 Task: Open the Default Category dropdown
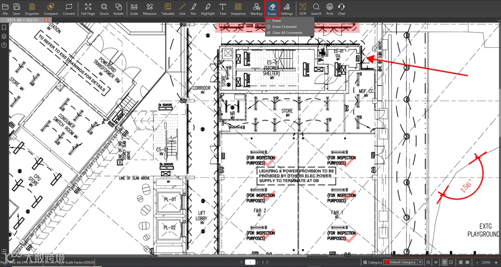tap(403, 262)
